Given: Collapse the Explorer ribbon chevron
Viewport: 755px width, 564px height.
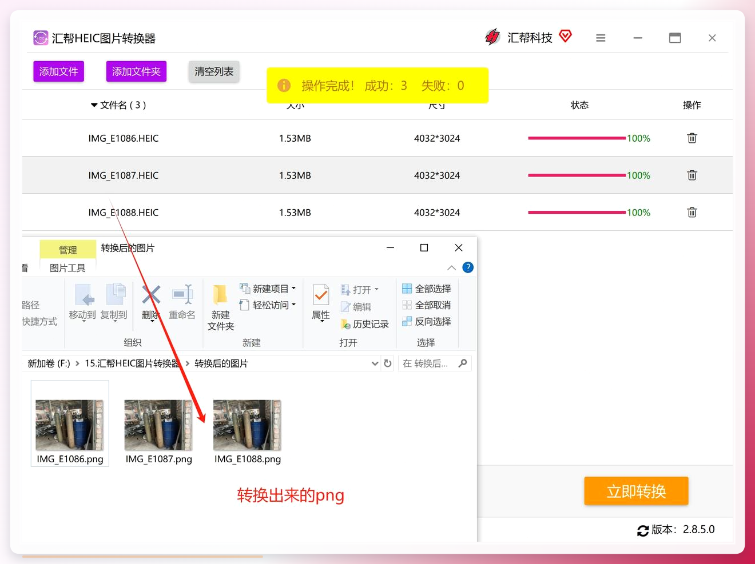Looking at the screenshot, I should coord(451,267).
